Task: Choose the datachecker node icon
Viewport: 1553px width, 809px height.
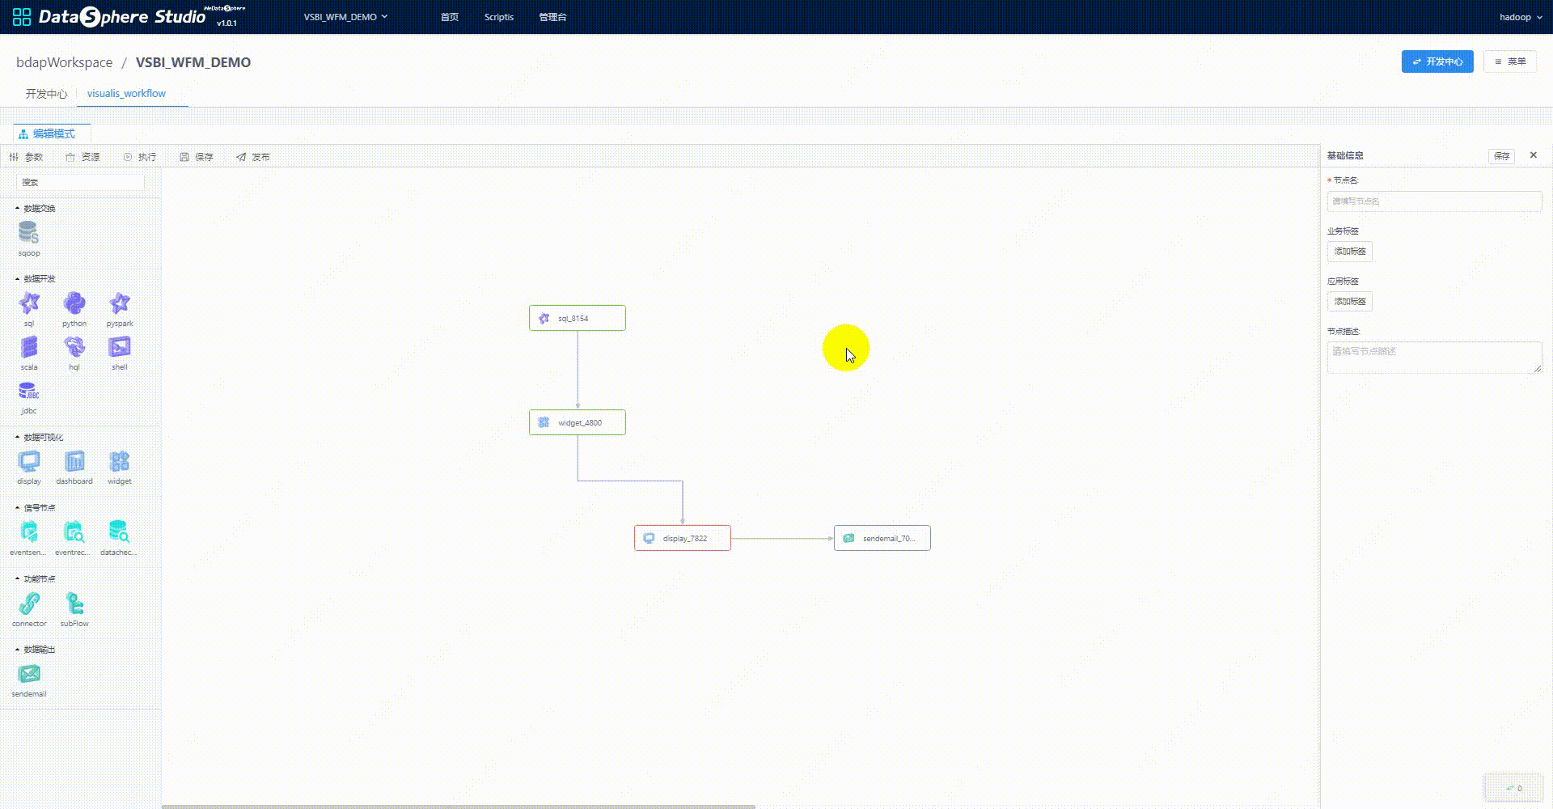Action: 120,532
